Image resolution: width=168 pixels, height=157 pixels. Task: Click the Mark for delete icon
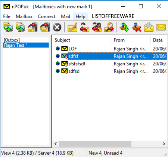pos(136,27)
